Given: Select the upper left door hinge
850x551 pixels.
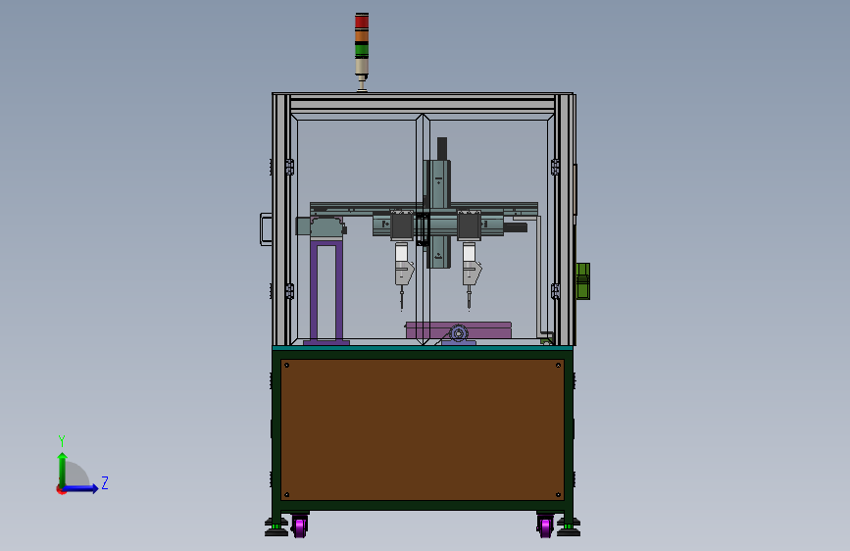Looking at the screenshot, I should (x=289, y=167).
